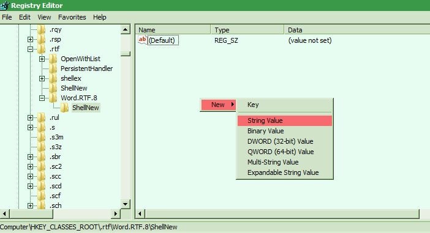Click the Name column header
430x233 pixels.
tap(173, 30)
